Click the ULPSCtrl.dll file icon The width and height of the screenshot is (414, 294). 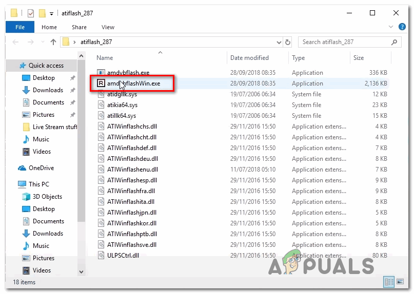point(101,255)
